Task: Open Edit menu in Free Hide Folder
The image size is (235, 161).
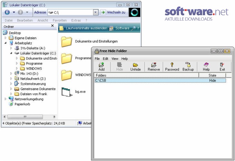Action: point(105,59)
